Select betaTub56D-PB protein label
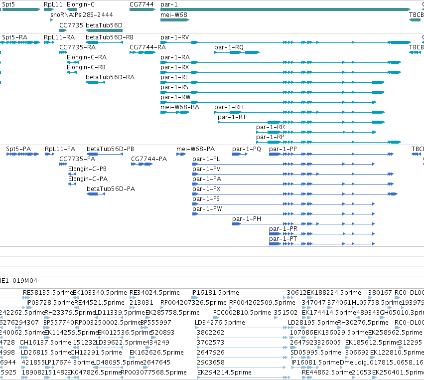The height and width of the screenshot is (380, 424). [110, 149]
